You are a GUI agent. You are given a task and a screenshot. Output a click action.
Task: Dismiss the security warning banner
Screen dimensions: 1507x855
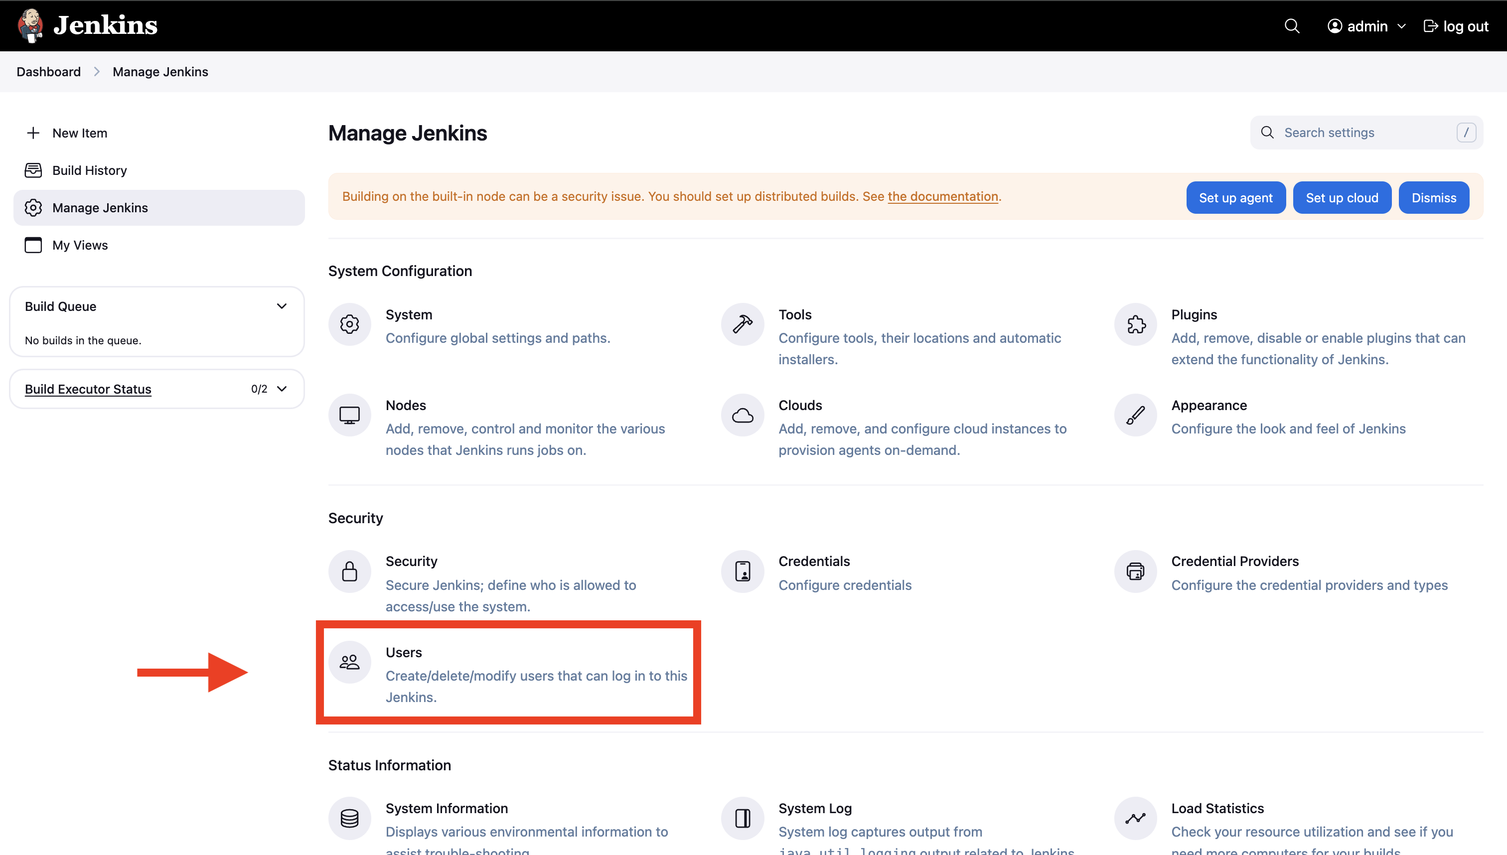click(1434, 198)
